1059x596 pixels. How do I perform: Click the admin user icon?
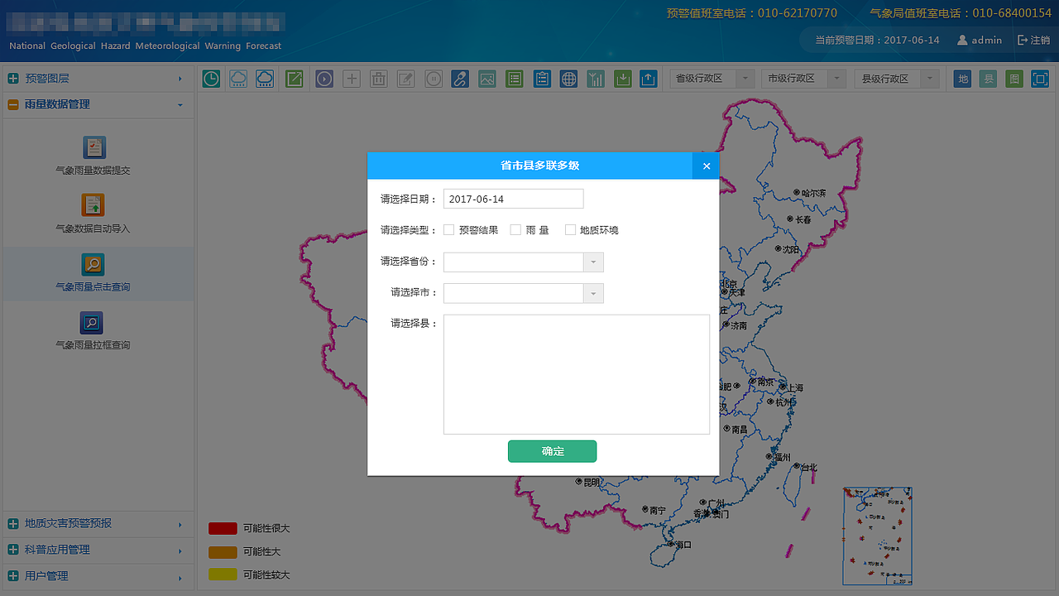click(962, 40)
